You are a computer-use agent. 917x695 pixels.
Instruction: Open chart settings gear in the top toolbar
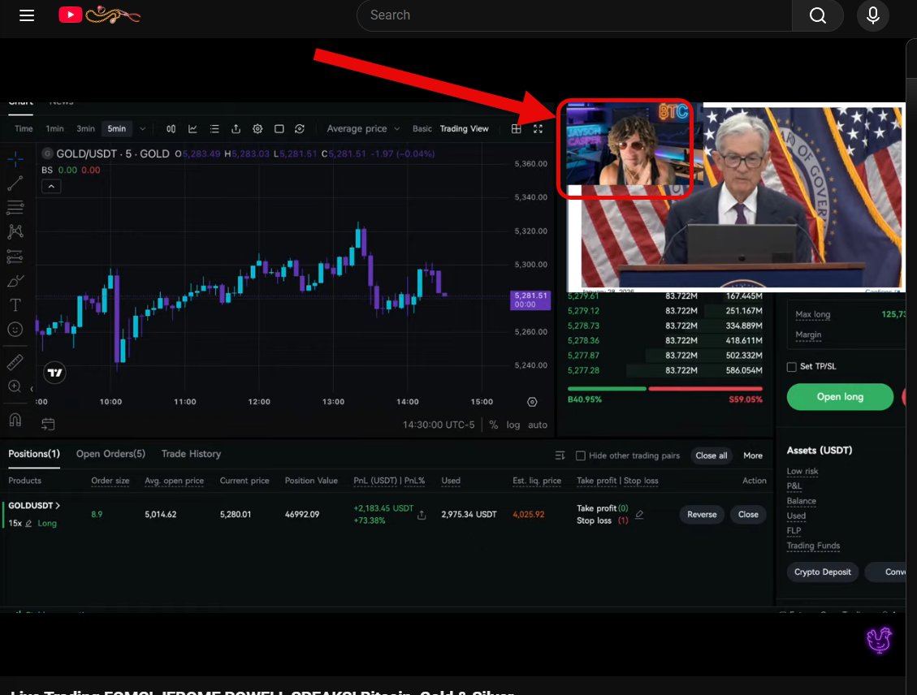point(257,128)
